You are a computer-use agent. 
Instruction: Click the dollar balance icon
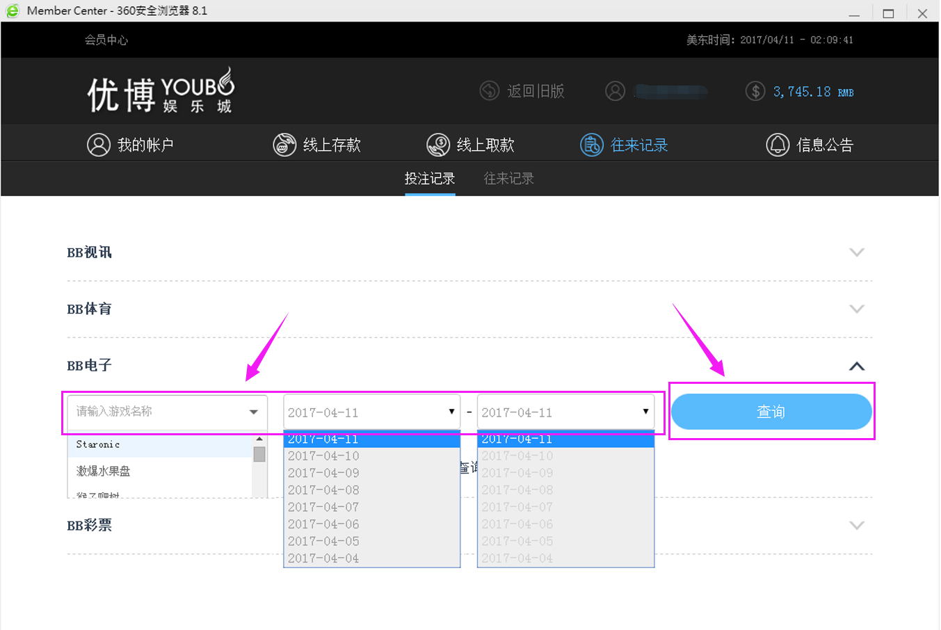point(755,91)
